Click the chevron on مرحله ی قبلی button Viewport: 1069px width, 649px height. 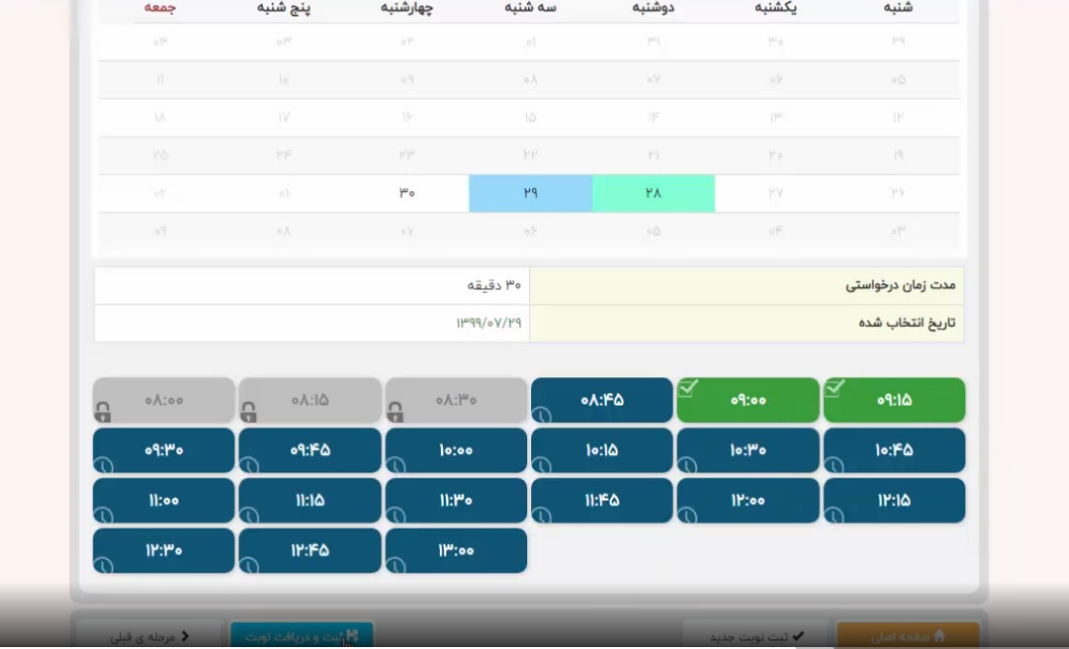[185, 636]
